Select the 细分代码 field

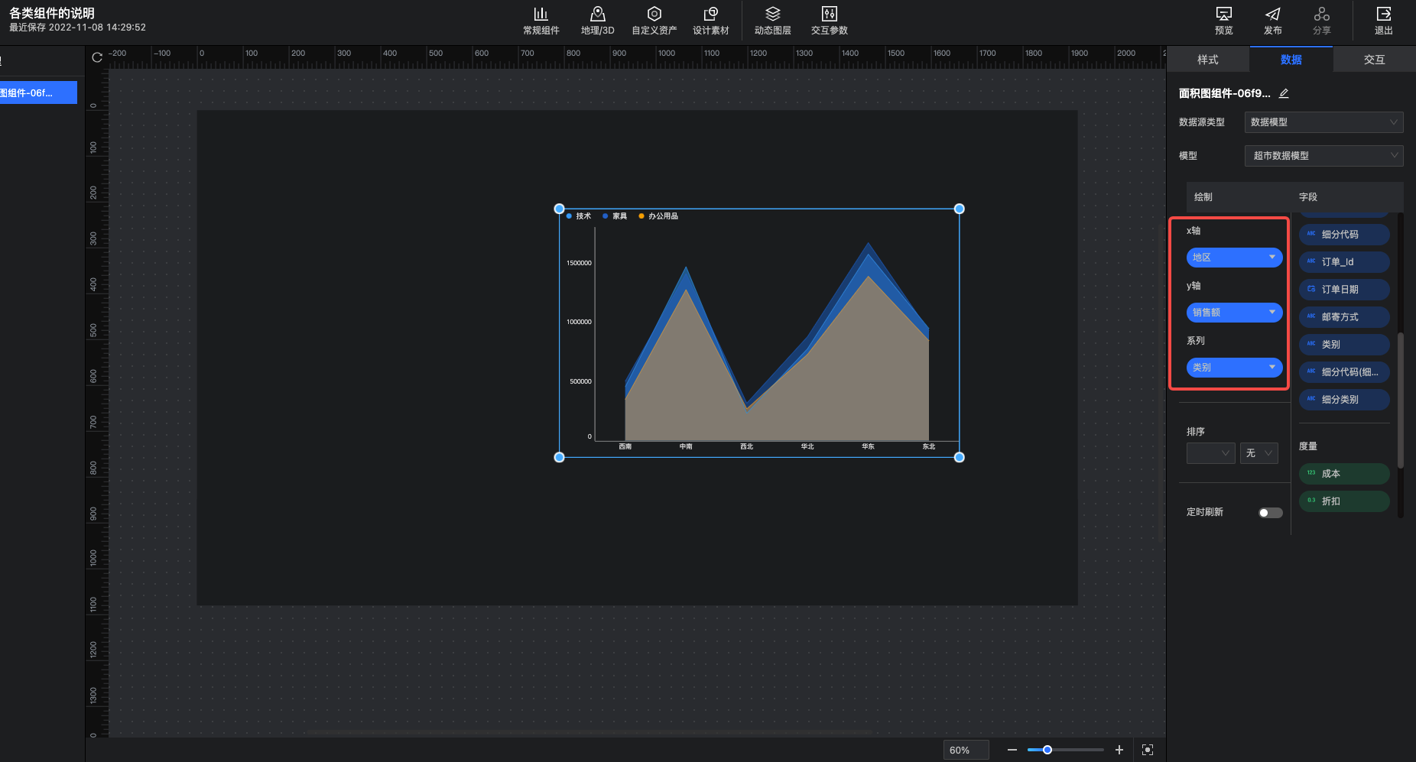[1344, 235]
